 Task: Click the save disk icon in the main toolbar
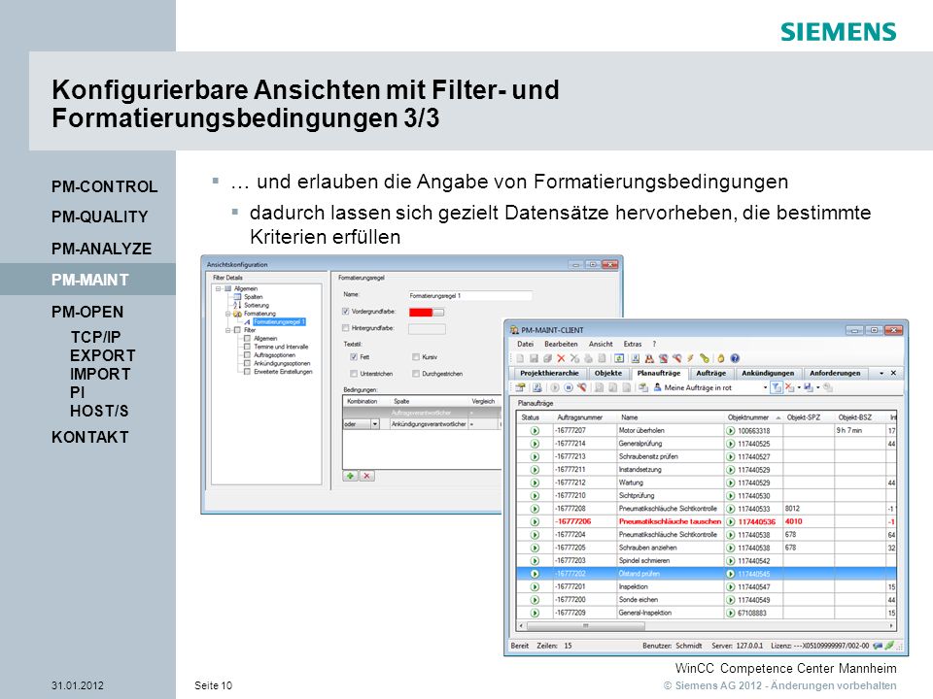pyautogui.click(x=534, y=358)
